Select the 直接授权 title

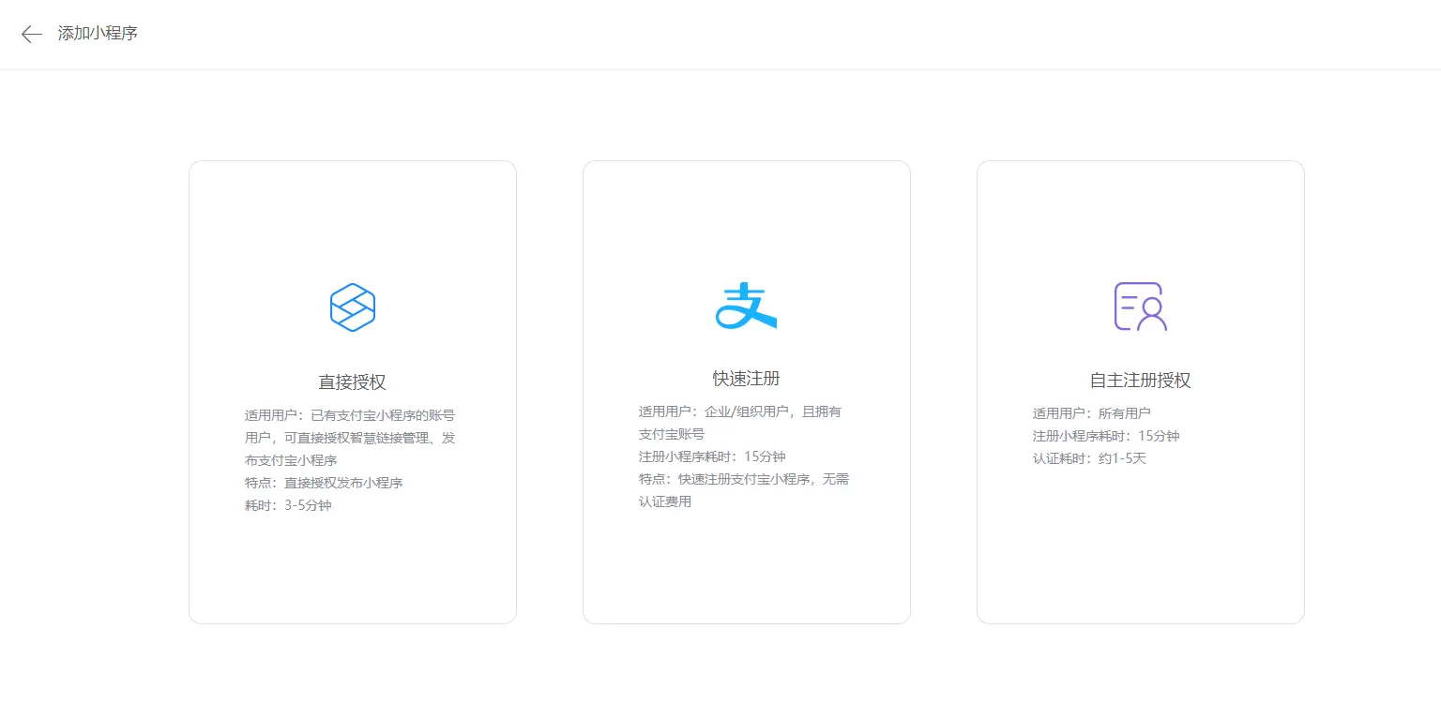click(352, 382)
